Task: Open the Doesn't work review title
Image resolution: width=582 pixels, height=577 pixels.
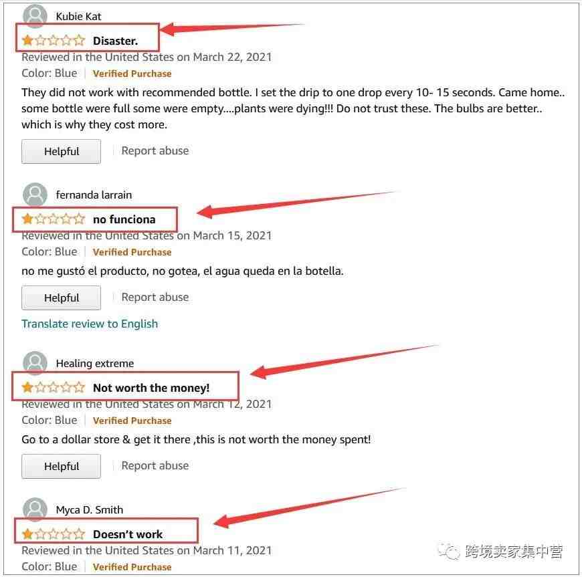Action: pyautogui.click(x=128, y=534)
